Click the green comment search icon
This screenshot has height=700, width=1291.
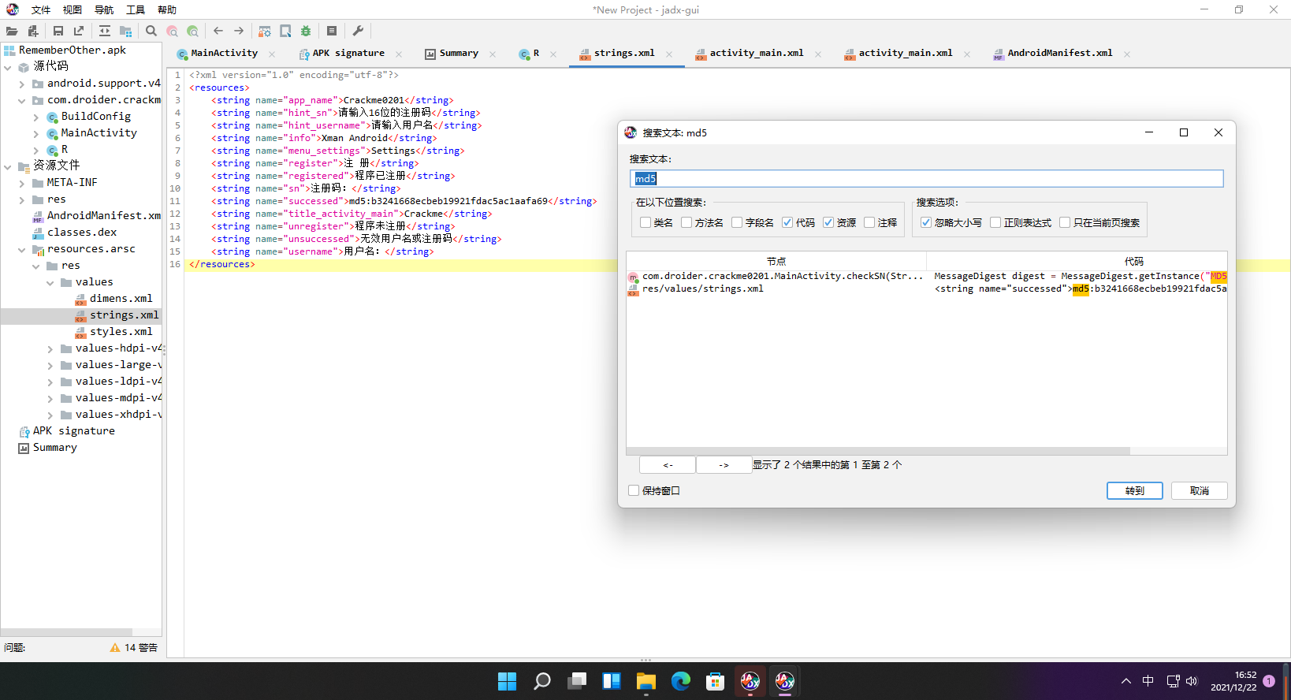[192, 31]
